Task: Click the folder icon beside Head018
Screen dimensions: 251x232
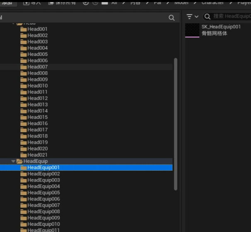Action: pyautogui.click(x=24, y=136)
